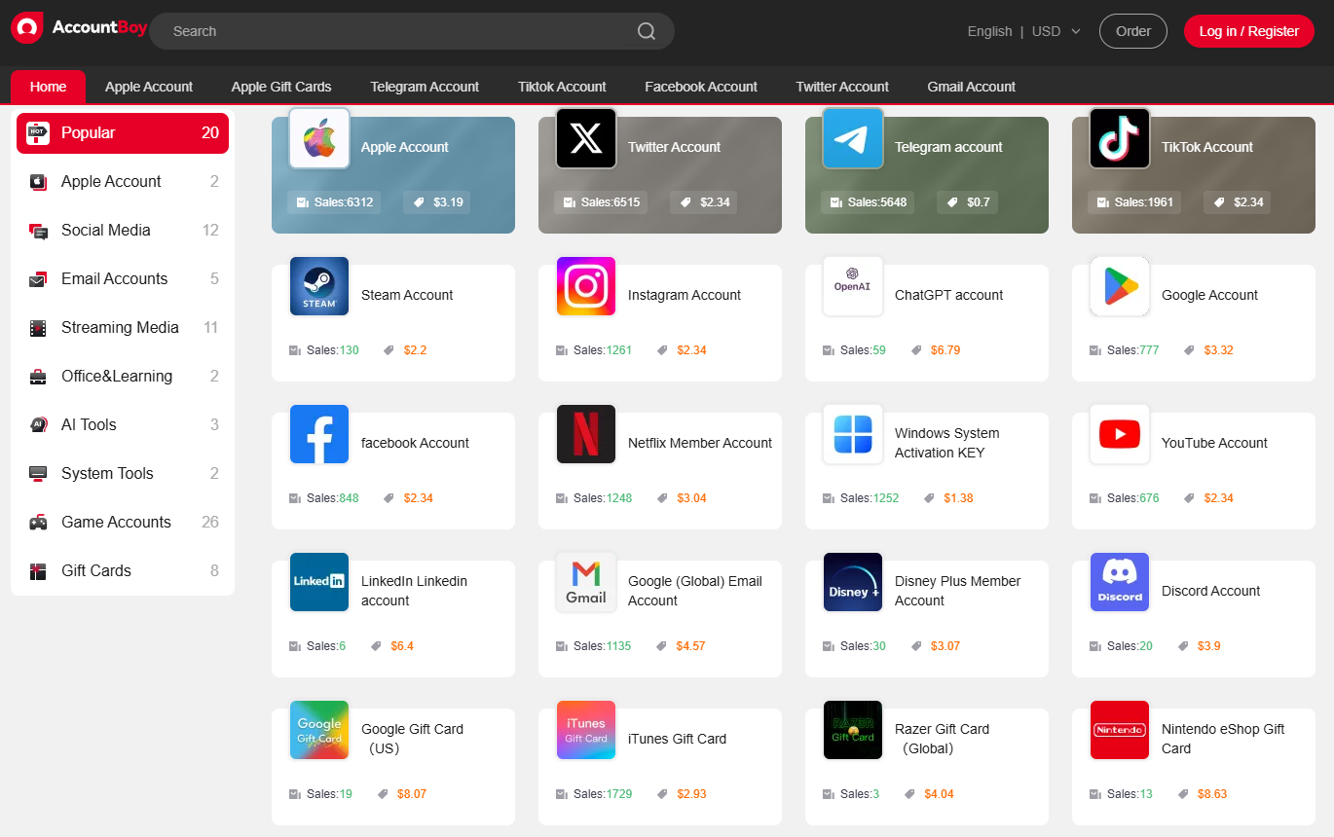The width and height of the screenshot is (1334, 837).
Task: Open the Apple Gift Cards tab
Action: click(x=281, y=87)
